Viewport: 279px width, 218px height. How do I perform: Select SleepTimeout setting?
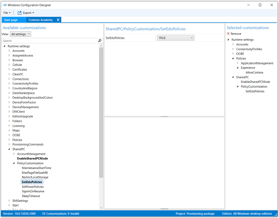[31, 196]
